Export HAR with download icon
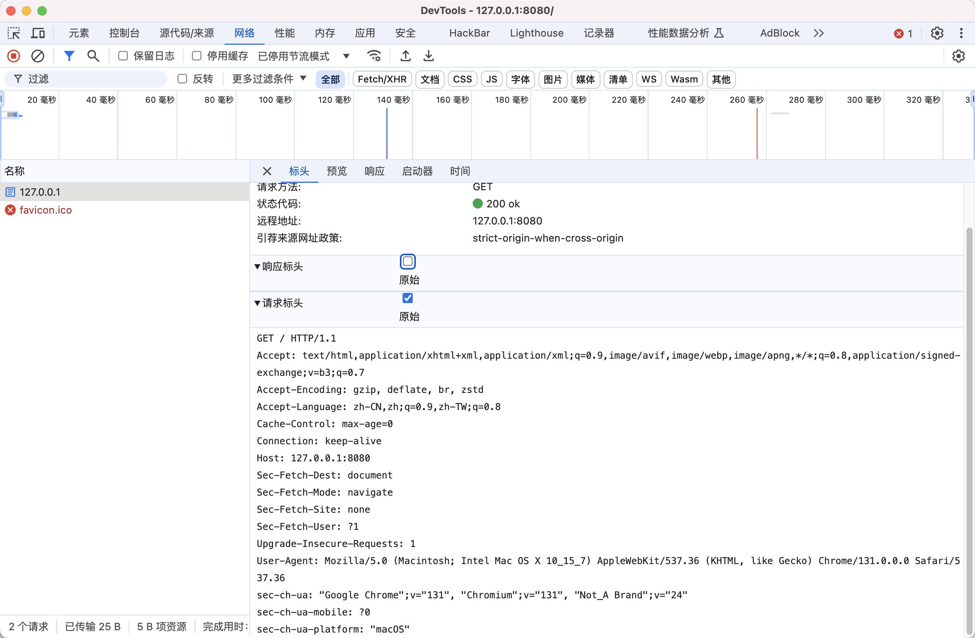Screen dimensions: 975x638 point(428,56)
